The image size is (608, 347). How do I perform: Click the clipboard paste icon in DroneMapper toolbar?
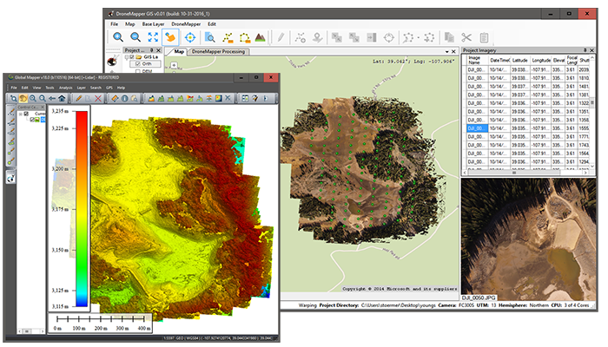[x=484, y=37]
